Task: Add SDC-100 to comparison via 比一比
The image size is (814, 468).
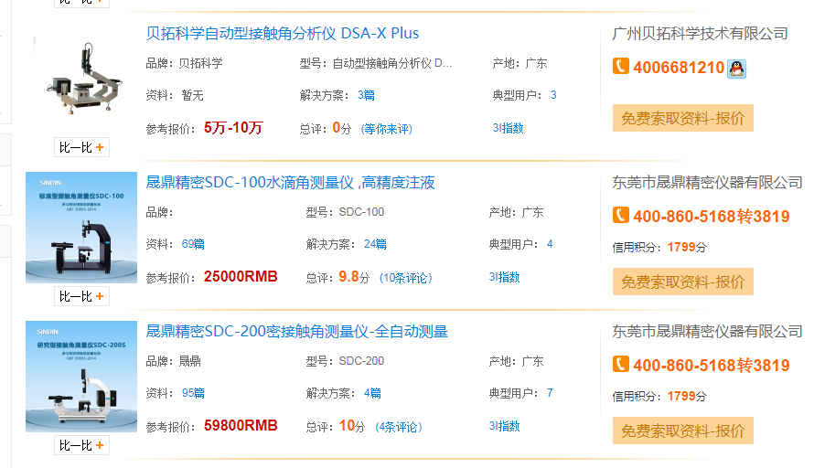Action: click(81, 296)
